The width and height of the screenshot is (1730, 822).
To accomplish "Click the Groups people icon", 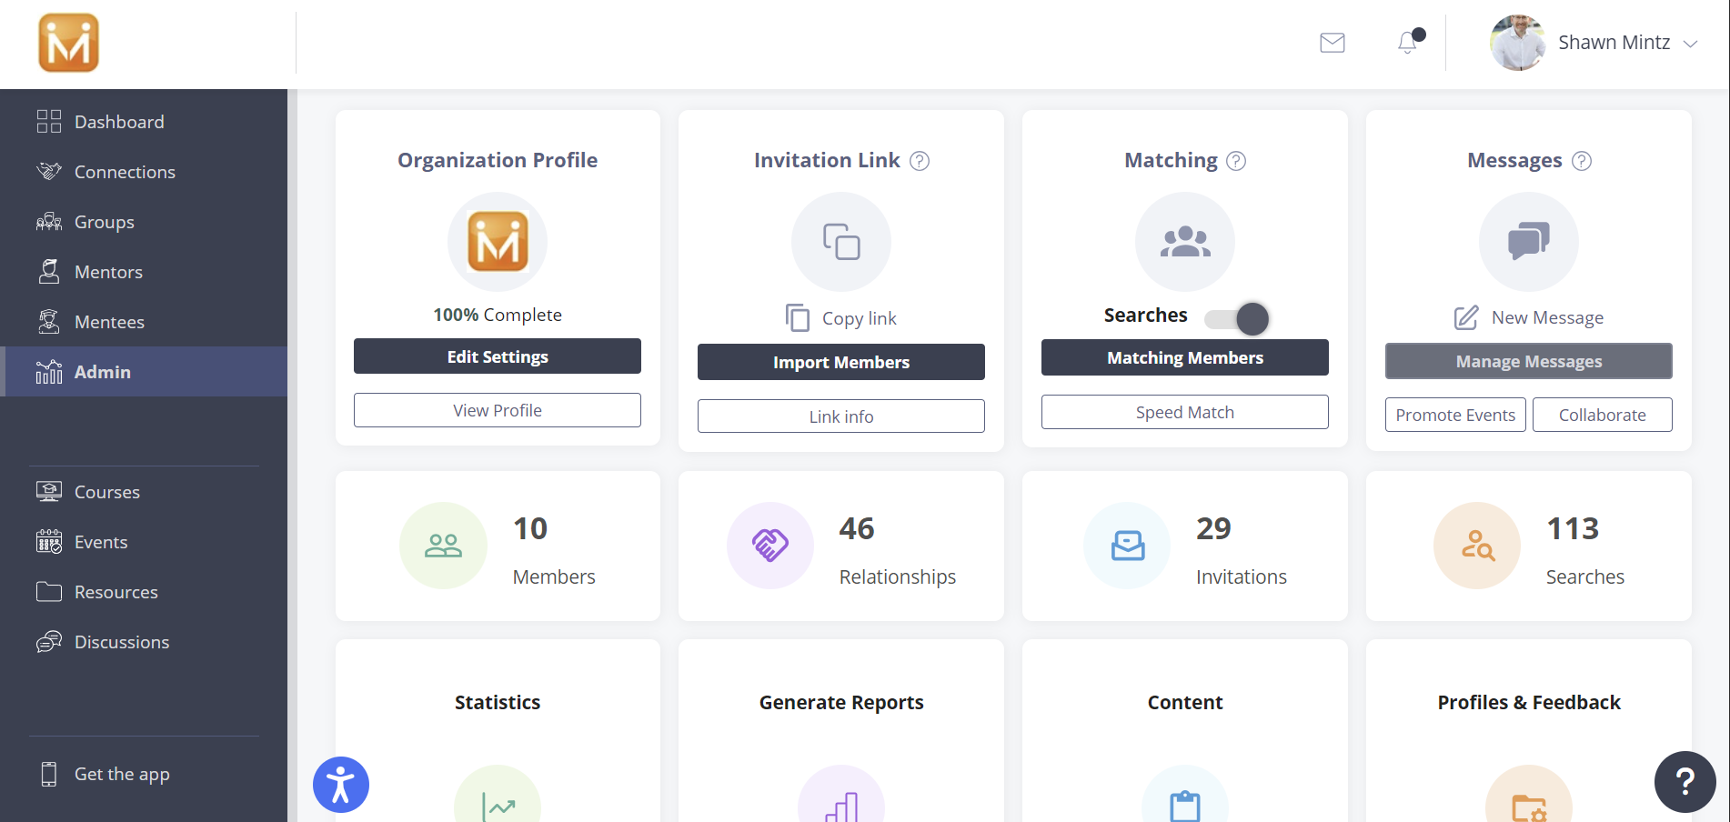I will pyautogui.click(x=49, y=222).
